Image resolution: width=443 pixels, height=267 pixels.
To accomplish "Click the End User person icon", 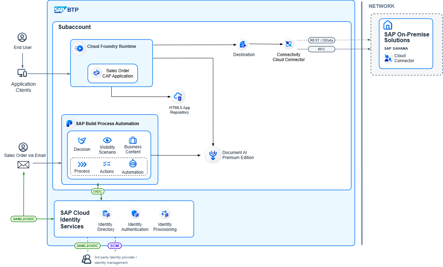I will pyautogui.click(x=22, y=37).
